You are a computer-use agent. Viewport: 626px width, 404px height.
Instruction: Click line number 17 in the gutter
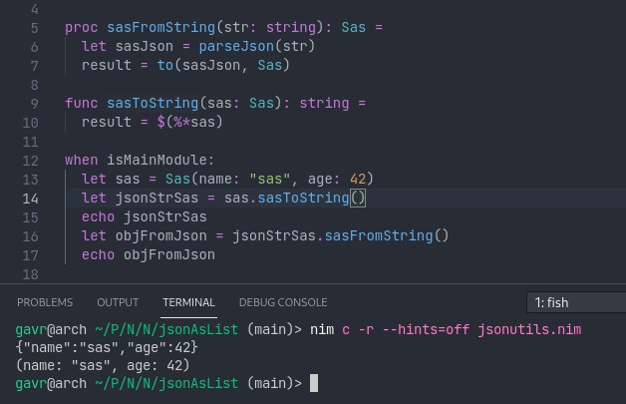tap(31, 255)
